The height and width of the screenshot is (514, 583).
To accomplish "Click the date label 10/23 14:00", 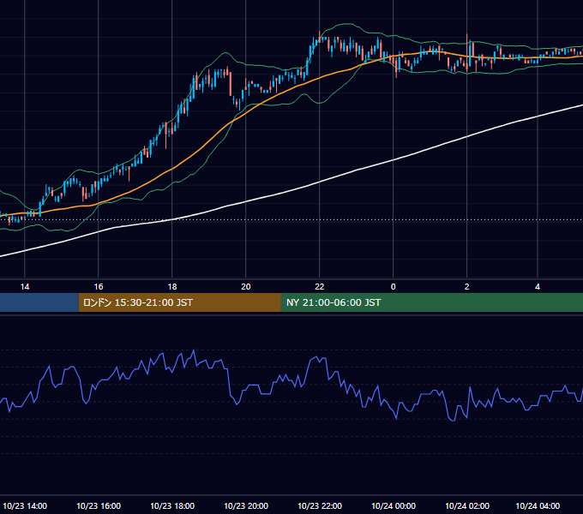I will (x=25, y=505).
